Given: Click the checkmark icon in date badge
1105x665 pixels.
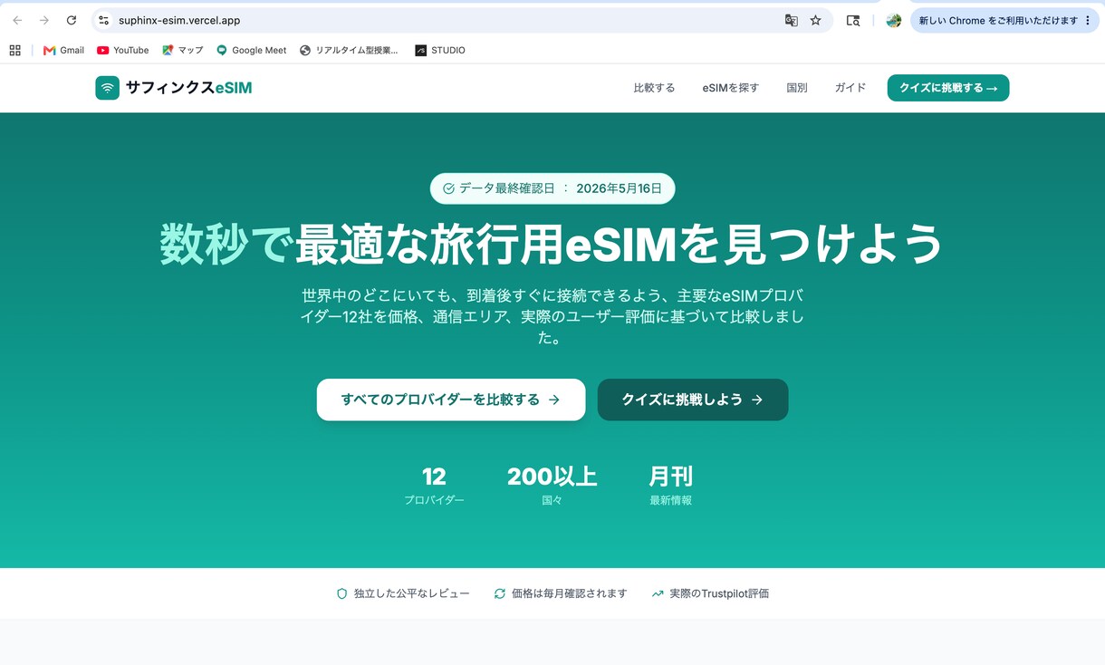Looking at the screenshot, I should coord(448,189).
